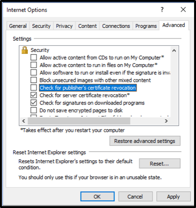196x208 pixels.
Task: Open the Privacy tab
Action: point(64,26)
